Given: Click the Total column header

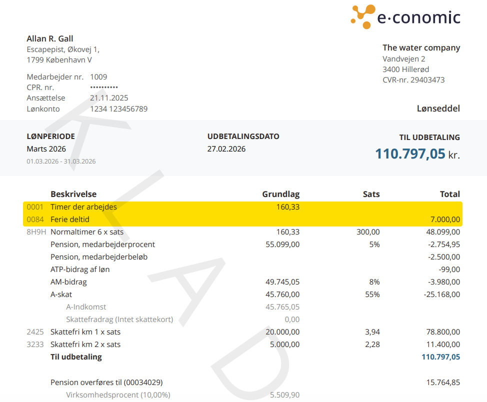Looking at the screenshot, I should point(449,194).
